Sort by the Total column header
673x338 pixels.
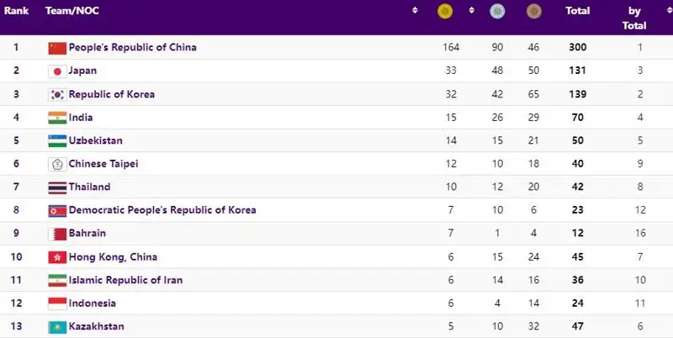(577, 11)
